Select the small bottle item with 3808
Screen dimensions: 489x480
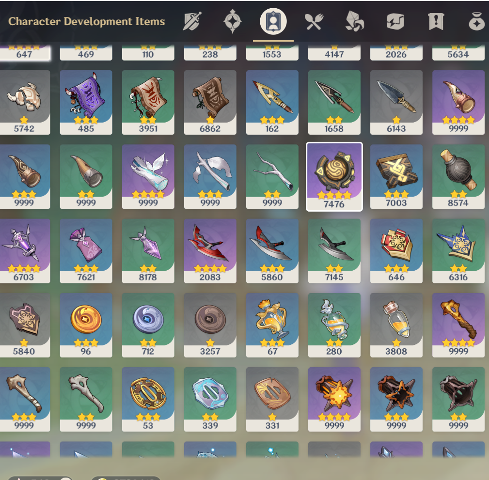click(396, 325)
